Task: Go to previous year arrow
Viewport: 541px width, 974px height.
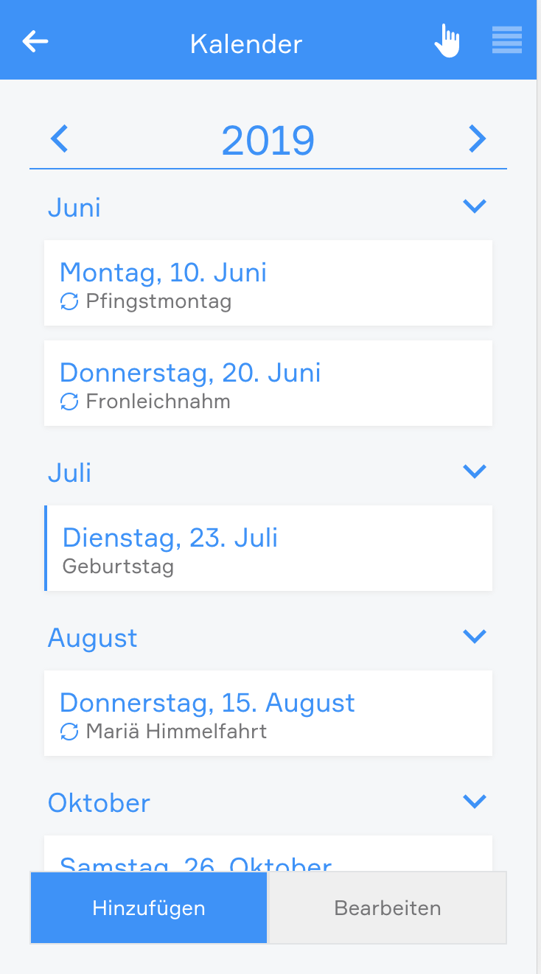Action: click(59, 139)
